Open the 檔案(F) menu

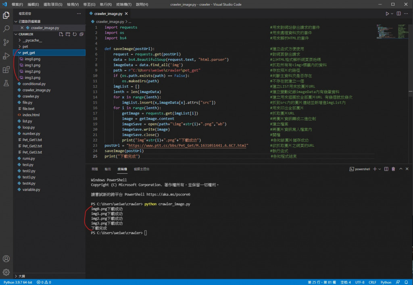click(x=17, y=4)
